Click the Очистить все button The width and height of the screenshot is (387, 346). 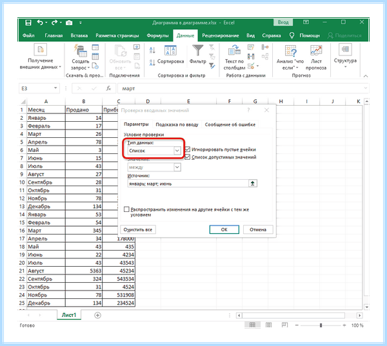coord(138,229)
